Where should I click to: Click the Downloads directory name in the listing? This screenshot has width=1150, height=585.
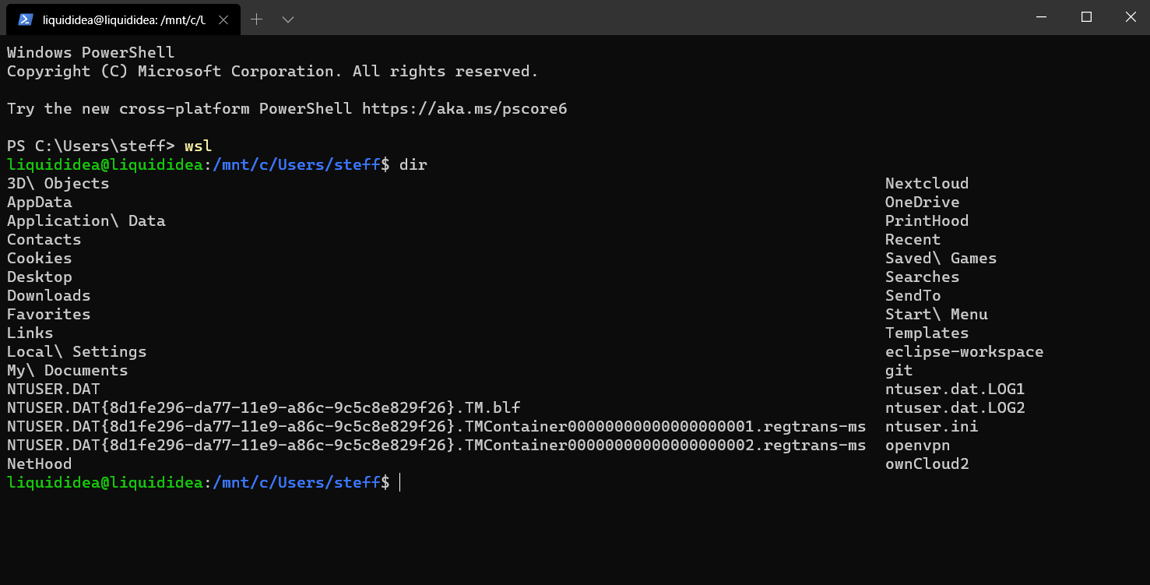48,295
